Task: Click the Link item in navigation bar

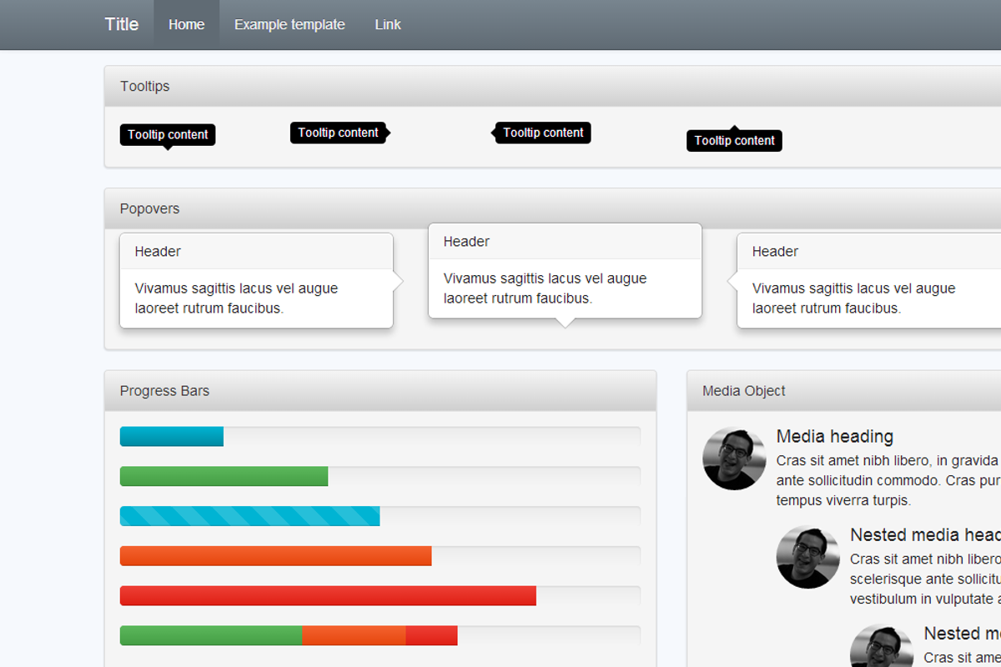Action: [387, 24]
